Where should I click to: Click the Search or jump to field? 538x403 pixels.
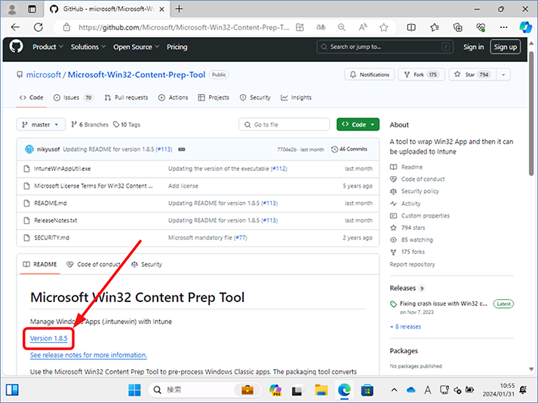click(x=385, y=47)
